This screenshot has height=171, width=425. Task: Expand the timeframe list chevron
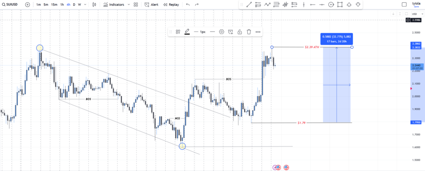[85, 5]
